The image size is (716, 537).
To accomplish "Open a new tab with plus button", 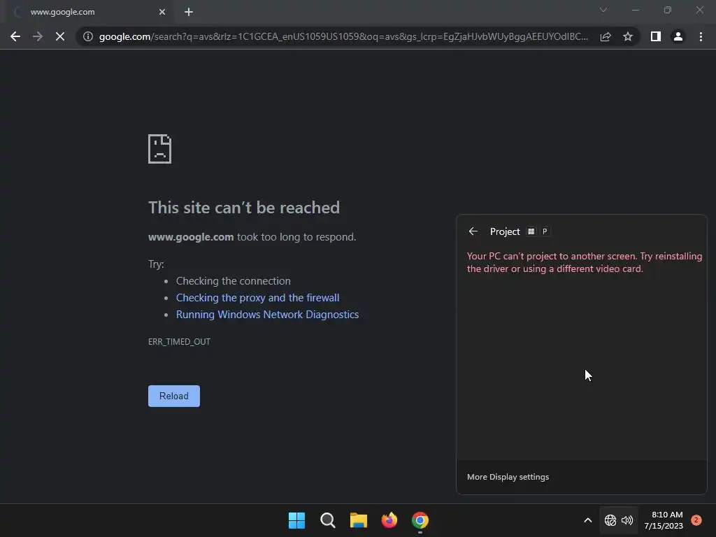I will point(189,12).
